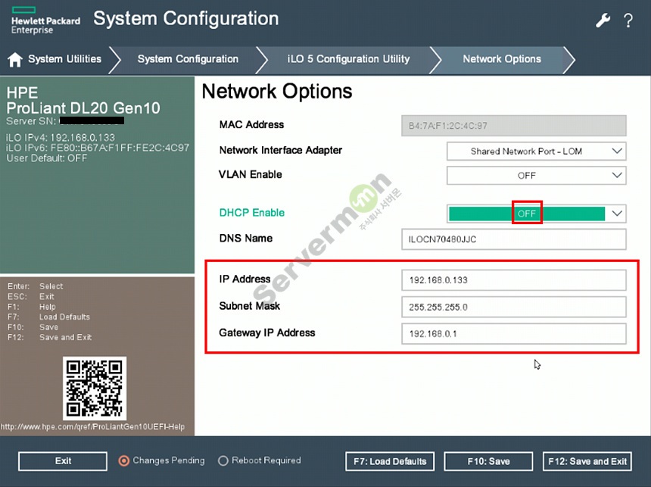Click the Server SN: label
Screen dimensions: 651x487
pyautogui.click(x=31, y=121)
